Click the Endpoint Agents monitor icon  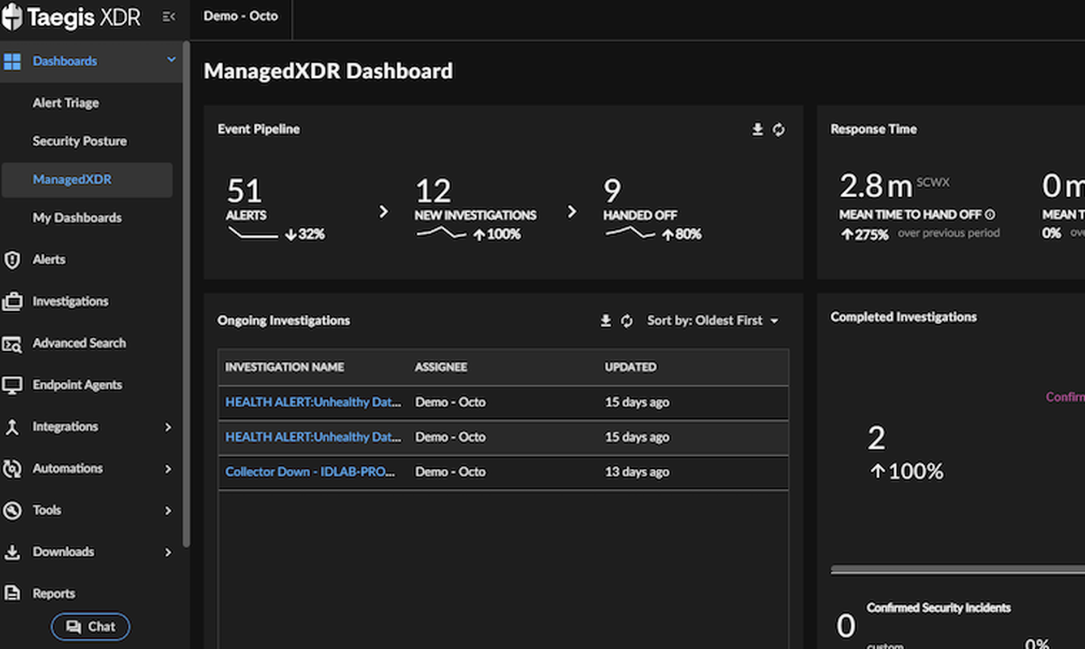(x=12, y=385)
